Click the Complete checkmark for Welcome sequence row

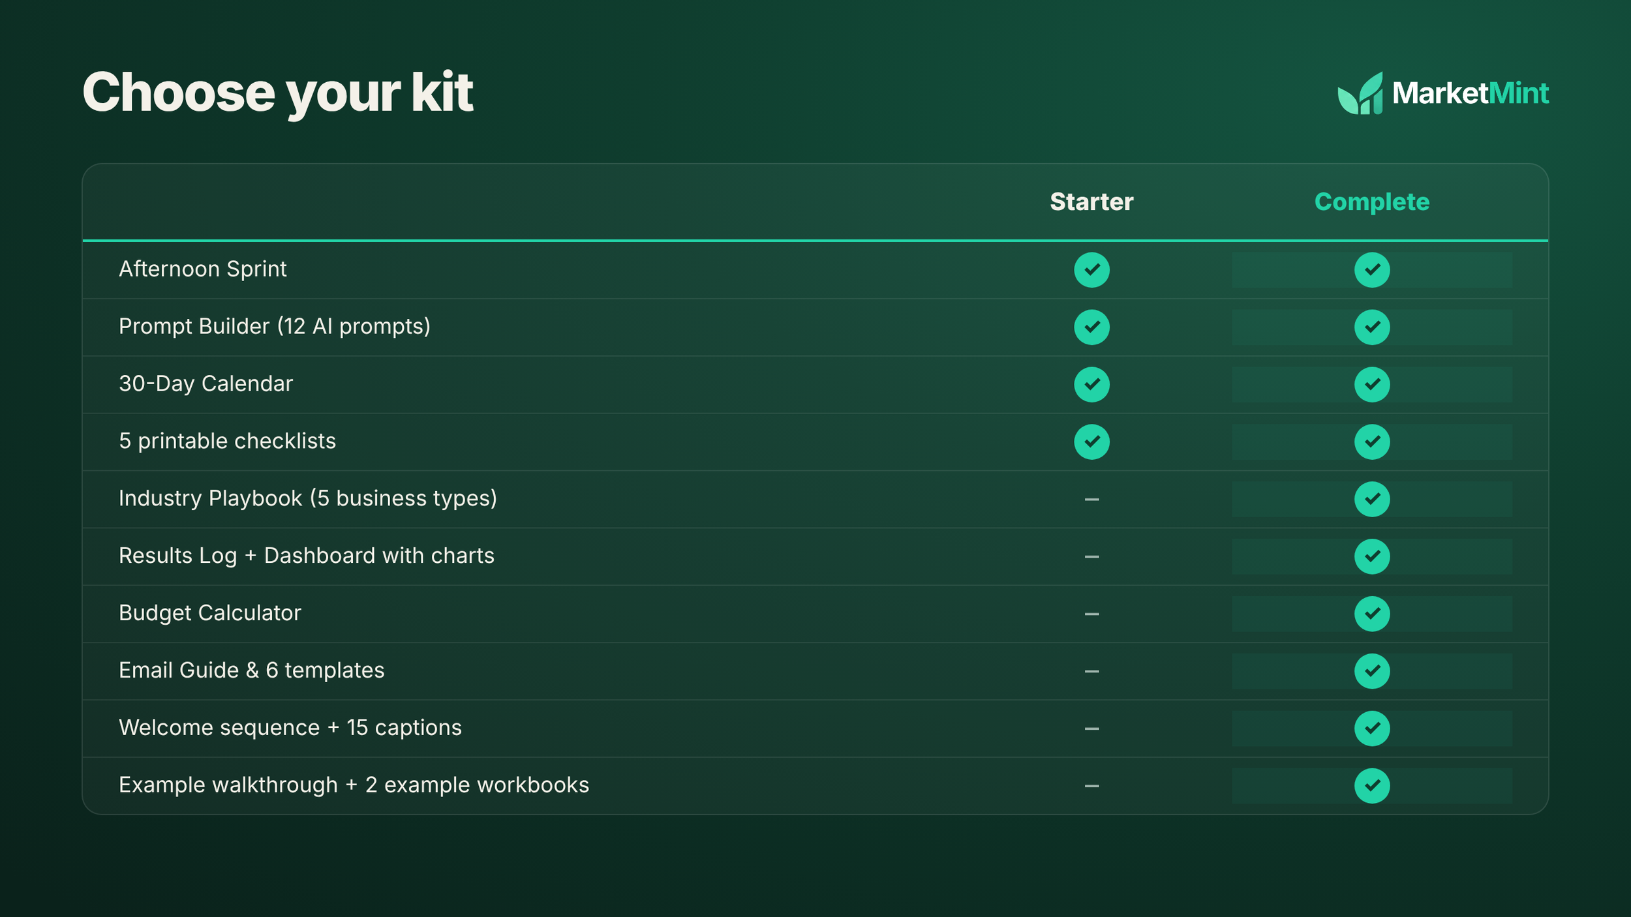tap(1372, 729)
